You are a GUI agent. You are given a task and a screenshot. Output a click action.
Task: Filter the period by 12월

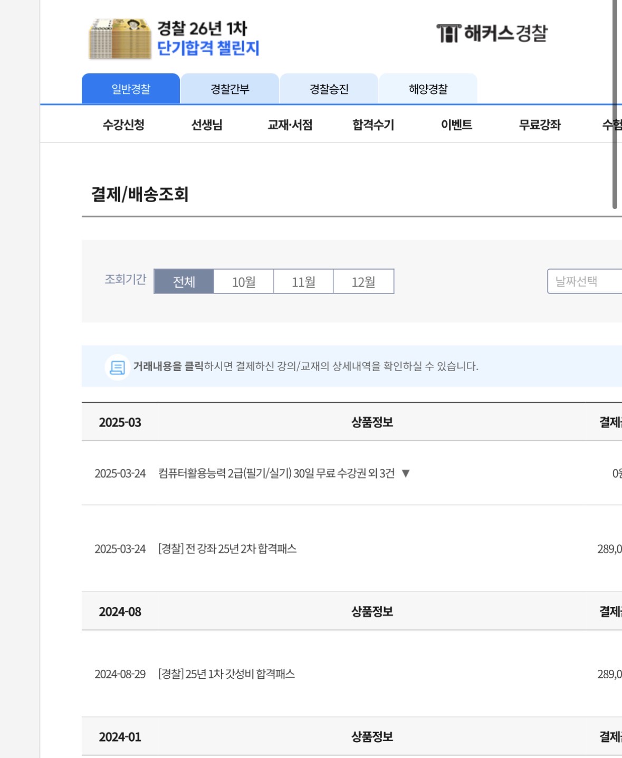tap(363, 282)
